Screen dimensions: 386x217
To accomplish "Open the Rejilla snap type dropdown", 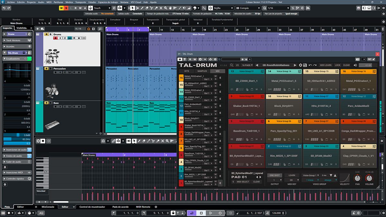I will [224, 8].
